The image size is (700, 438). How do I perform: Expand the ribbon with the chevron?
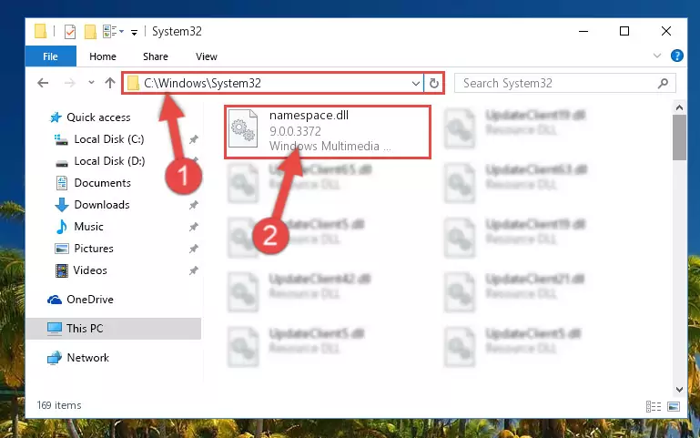pyautogui.click(x=656, y=56)
